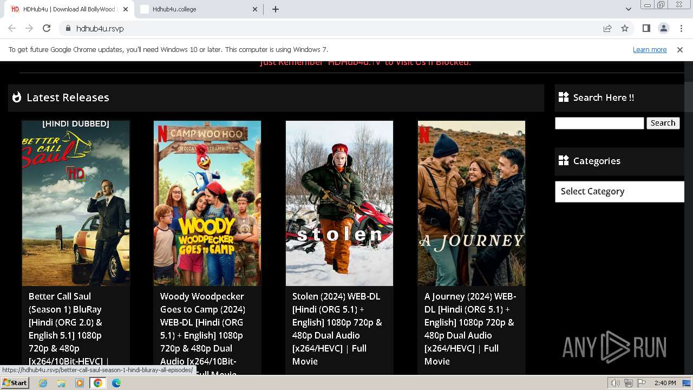Open the Chrome three-dot menu

click(681, 28)
